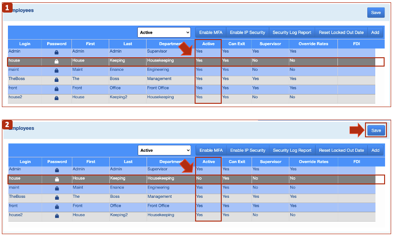Screen dimensions: 393x236
Task: Open password lock for Admin in panel 2
Action: point(57,170)
